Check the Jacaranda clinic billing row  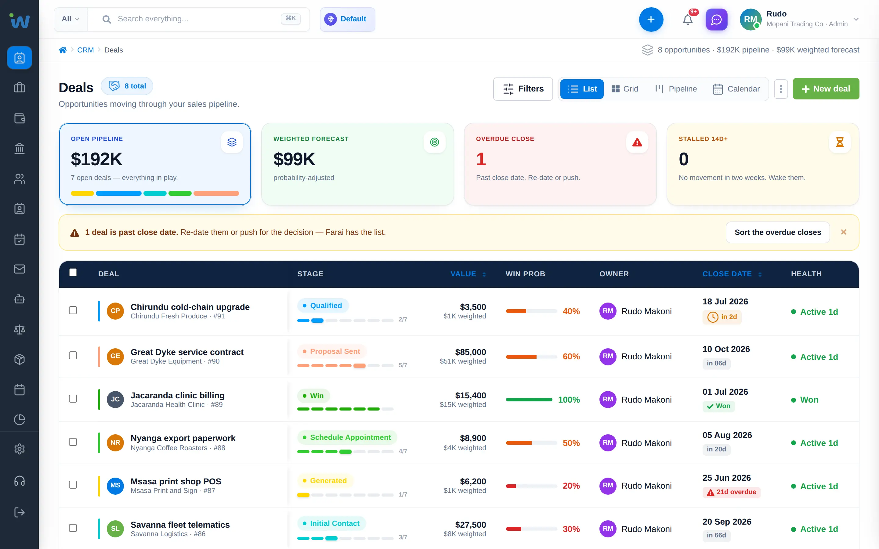tap(73, 399)
